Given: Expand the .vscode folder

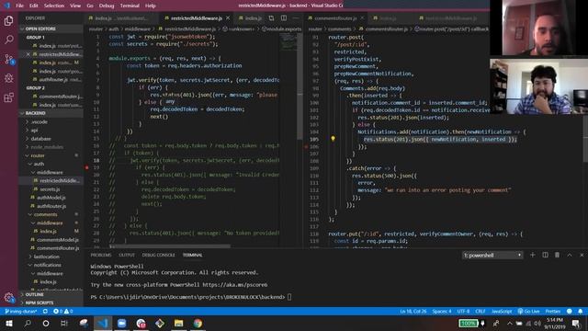Looking at the screenshot, I should click(x=39, y=121).
